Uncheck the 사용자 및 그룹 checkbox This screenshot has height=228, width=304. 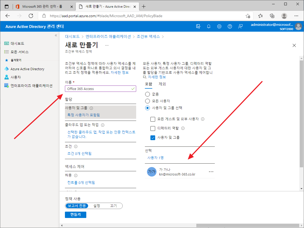click(x=153, y=137)
